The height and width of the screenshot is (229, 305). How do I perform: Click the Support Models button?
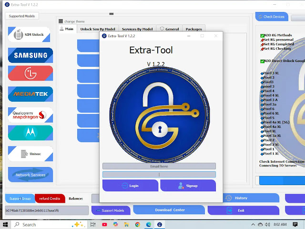click(111, 210)
